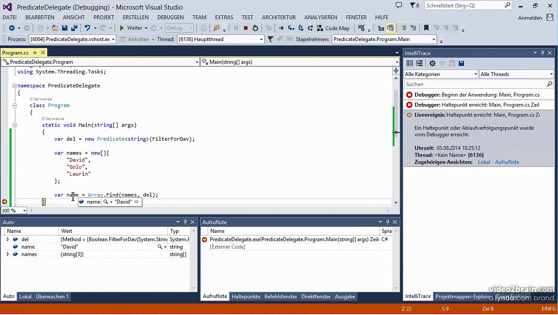Open IntelliTrace settings gear icon
The height and width of the screenshot is (315, 558).
coord(432,63)
